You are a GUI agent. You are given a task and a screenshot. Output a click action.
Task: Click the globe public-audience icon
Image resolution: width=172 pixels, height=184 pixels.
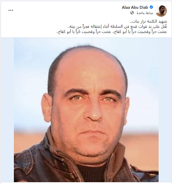132,13
